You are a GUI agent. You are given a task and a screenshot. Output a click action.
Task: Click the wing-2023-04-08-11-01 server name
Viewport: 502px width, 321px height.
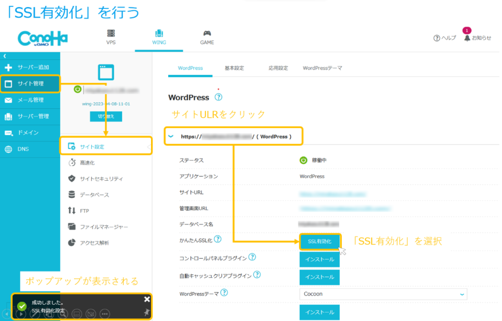(106, 104)
